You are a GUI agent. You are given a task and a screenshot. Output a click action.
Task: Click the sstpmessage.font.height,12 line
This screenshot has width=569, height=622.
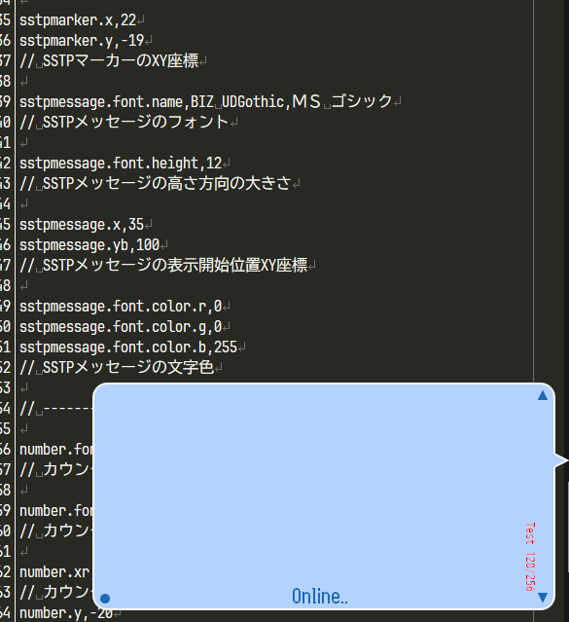(x=121, y=163)
